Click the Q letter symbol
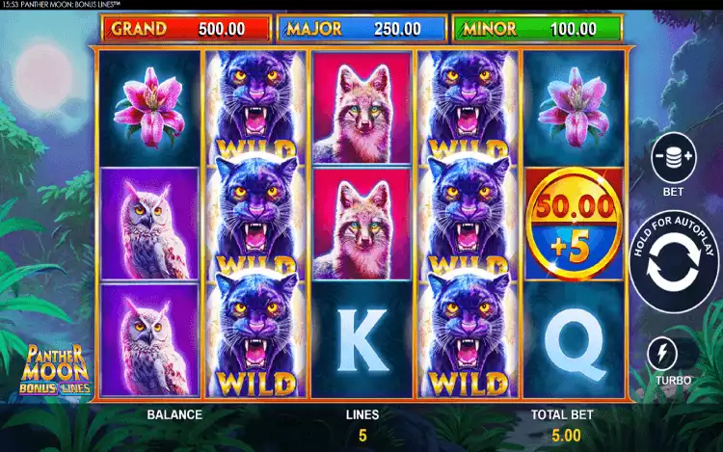 [x=575, y=340]
